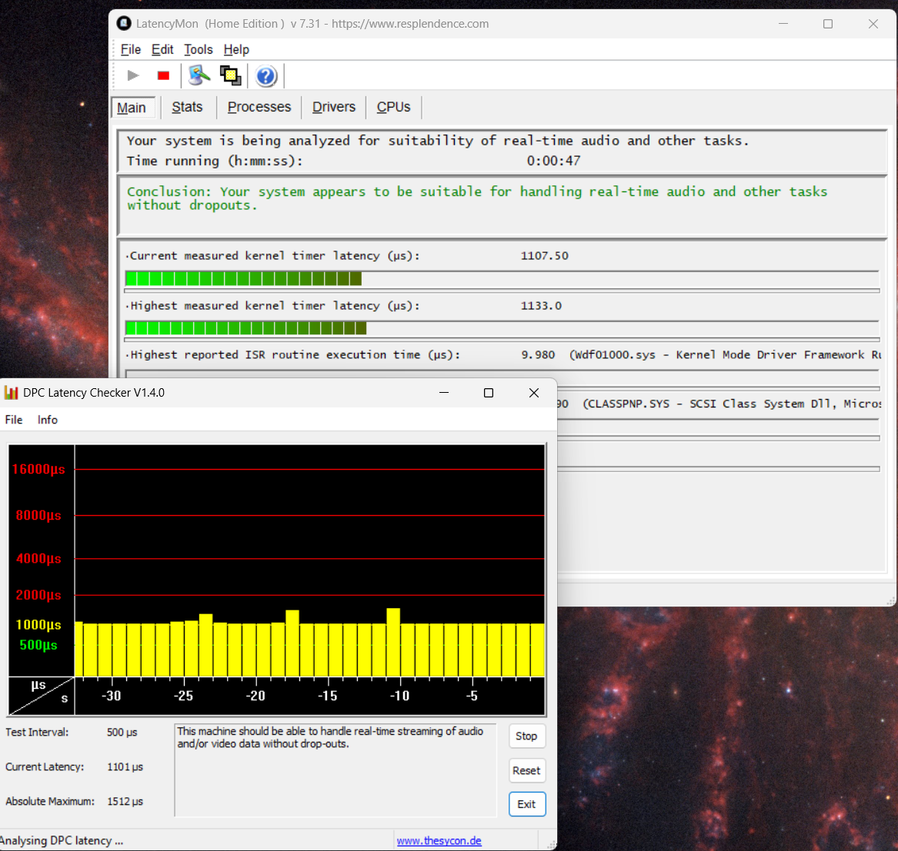Click the Stop button in DPC Latency Checker
This screenshot has height=851, width=898.
coord(526,736)
